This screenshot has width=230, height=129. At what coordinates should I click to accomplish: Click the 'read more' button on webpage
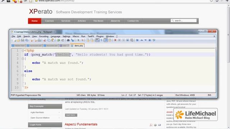(x=71, y=115)
